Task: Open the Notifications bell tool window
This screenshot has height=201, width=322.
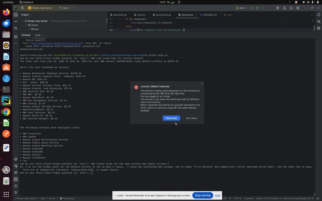Action: pos(318,15)
